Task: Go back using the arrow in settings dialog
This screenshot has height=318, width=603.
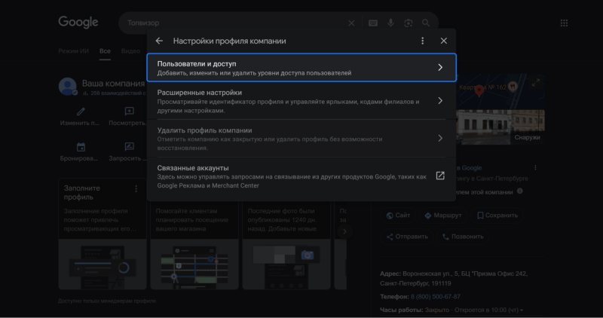Action: click(159, 41)
